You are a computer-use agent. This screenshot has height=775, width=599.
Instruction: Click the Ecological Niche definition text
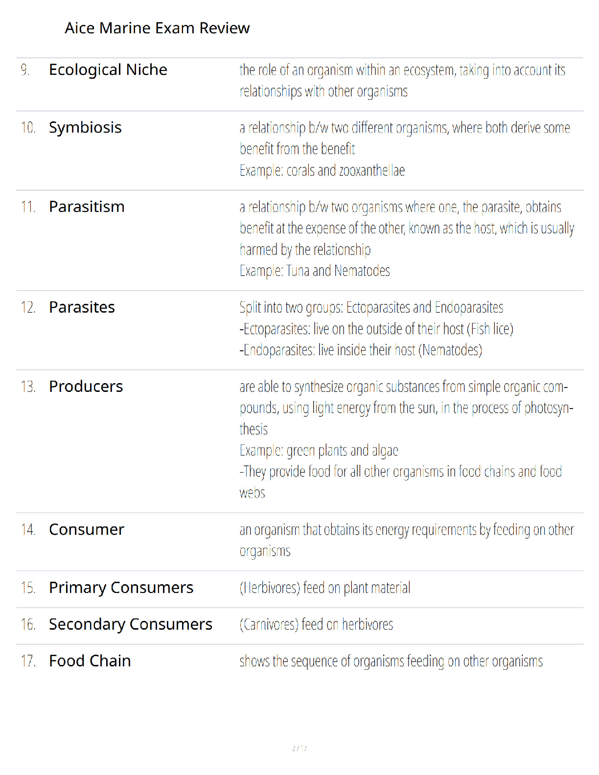[402, 81]
